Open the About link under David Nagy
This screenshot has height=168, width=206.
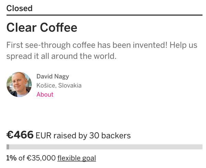[45, 94]
